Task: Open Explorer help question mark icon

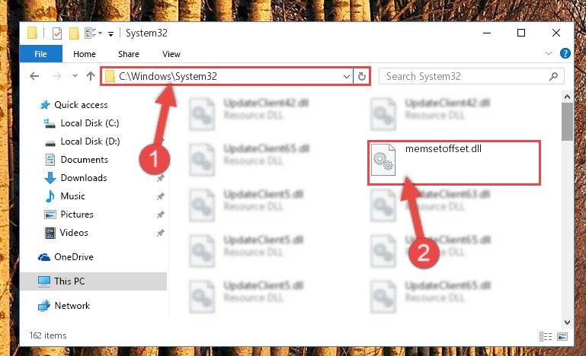Action: point(565,54)
